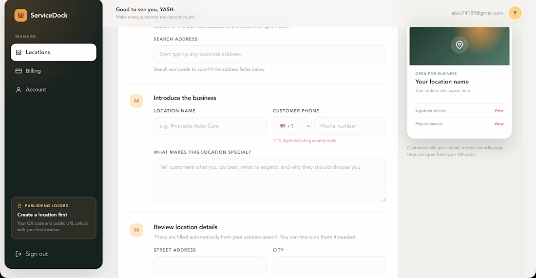This screenshot has width=536, height=278.
Task: Click the Sign out arrow icon
Action: click(19, 254)
